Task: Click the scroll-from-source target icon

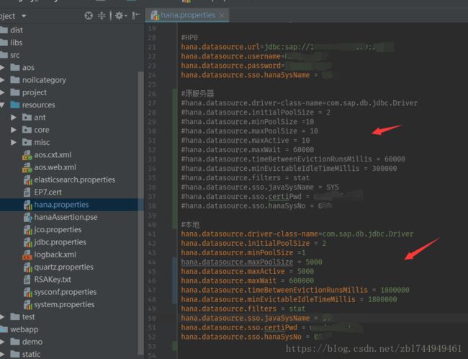Action: point(89,16)
